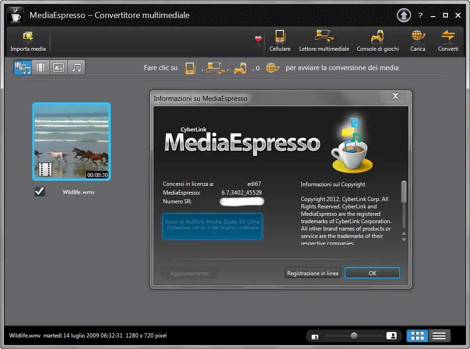Click the Importa media toolbar button

pos(28,41)
